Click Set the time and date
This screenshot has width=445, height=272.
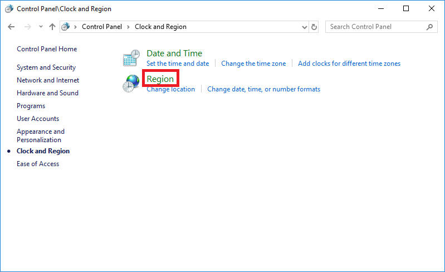coord(178,64)
